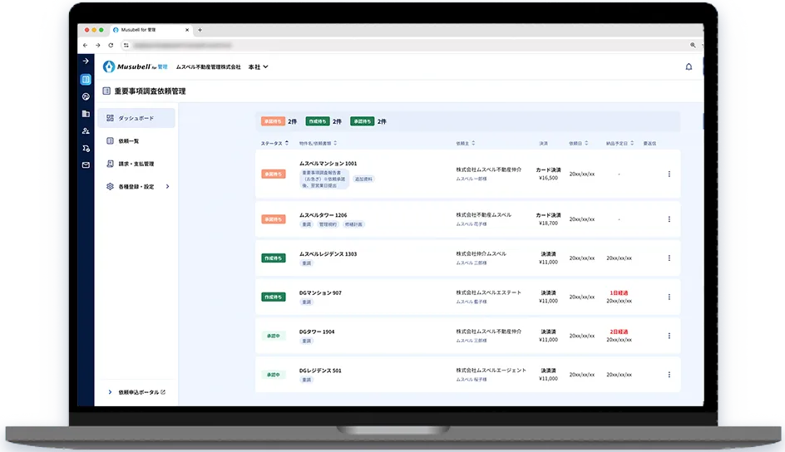Click the 重要事項調査依頼管理 page title icon
Image resolution: width=785 pixels, height=452 pixels.
coord(106,91)
